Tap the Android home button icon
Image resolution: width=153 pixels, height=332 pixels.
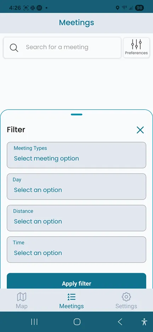[77, 322]
